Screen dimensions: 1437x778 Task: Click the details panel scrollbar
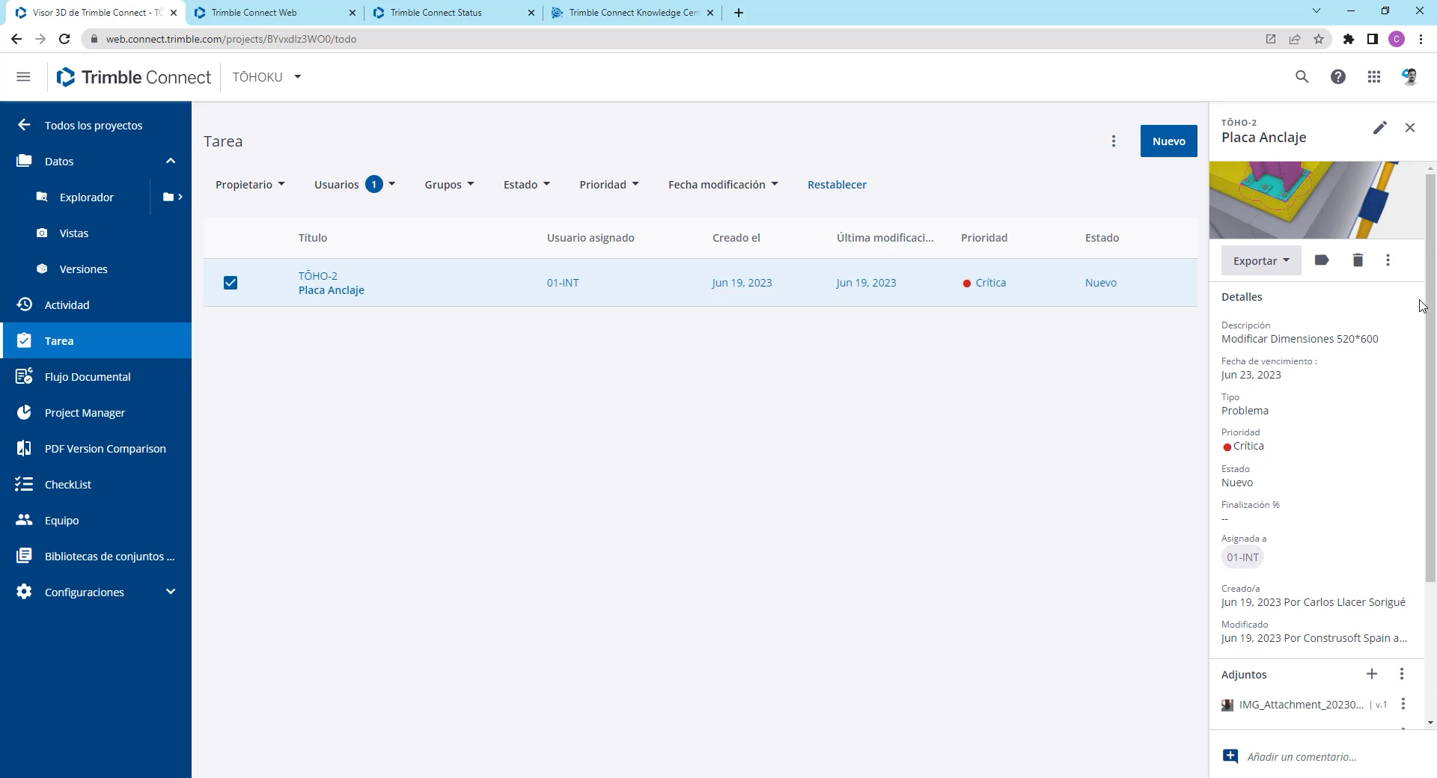coord(1430,378)
